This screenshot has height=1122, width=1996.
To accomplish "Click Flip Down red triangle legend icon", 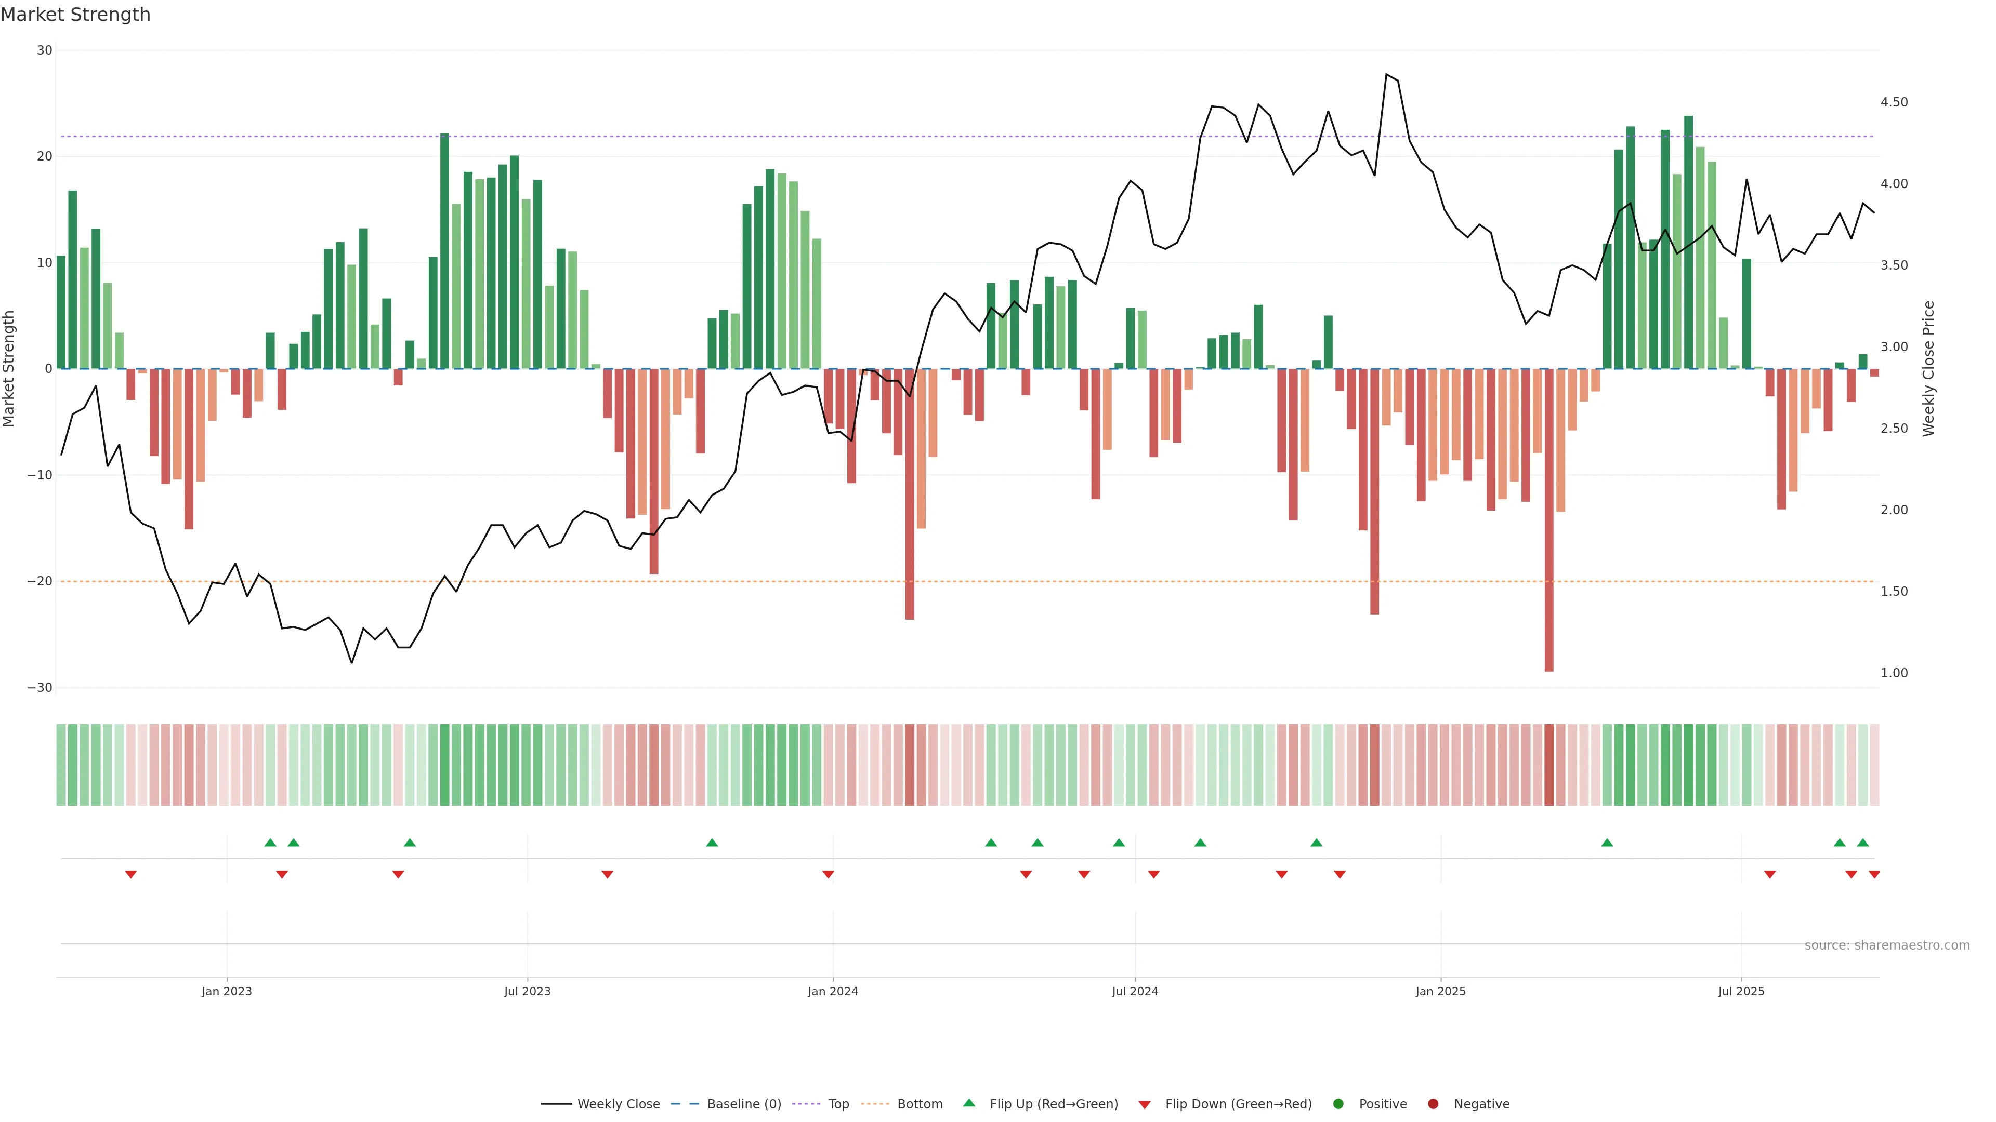I will pyautogui.click(x=1145, y=1104).
